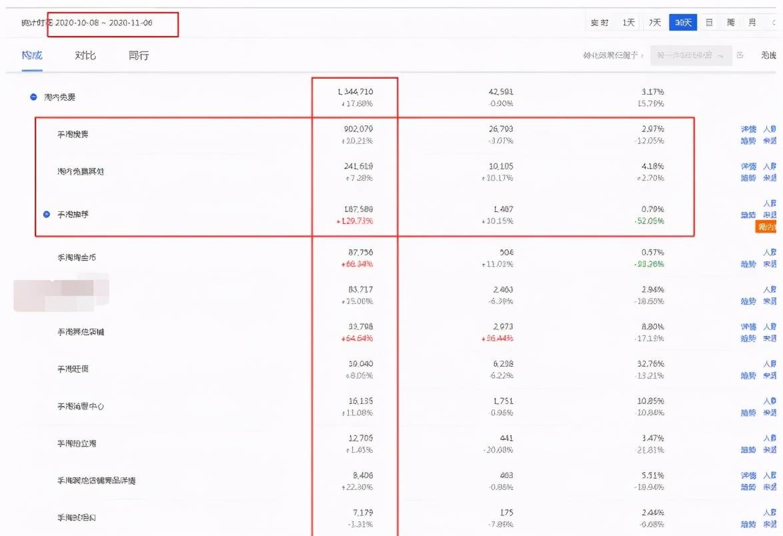Image resolution: width=783 pixels, height=536 pixels.
Task: Select the 7天 time range
Action: click(655, 23)
